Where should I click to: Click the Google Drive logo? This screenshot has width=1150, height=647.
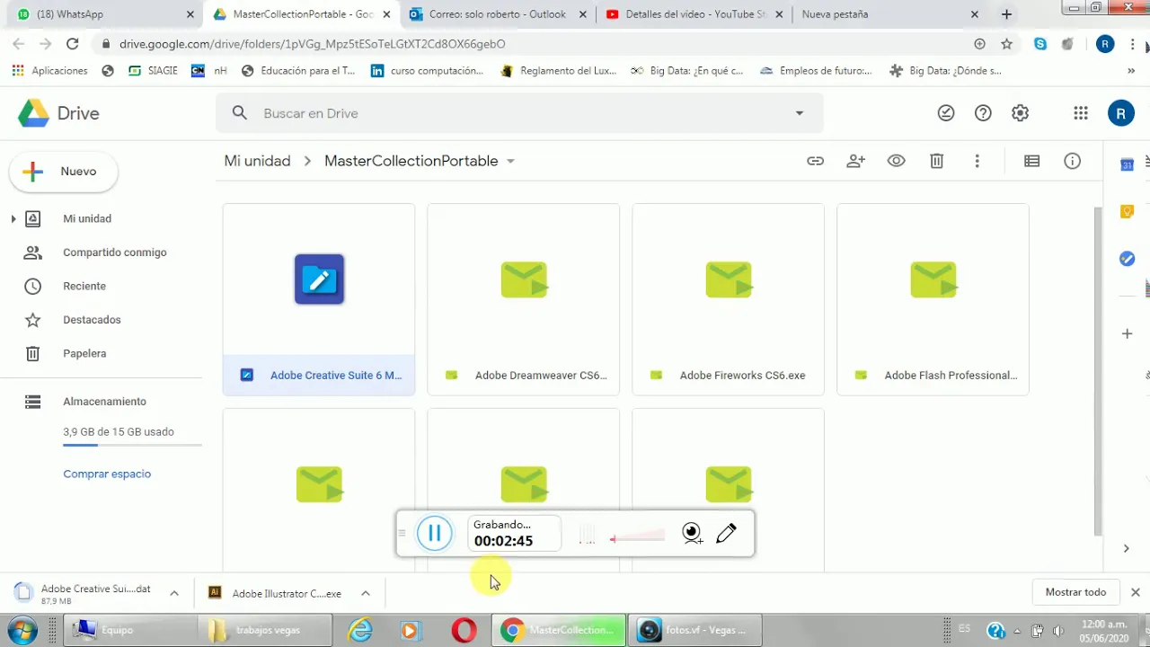(58, 113)
